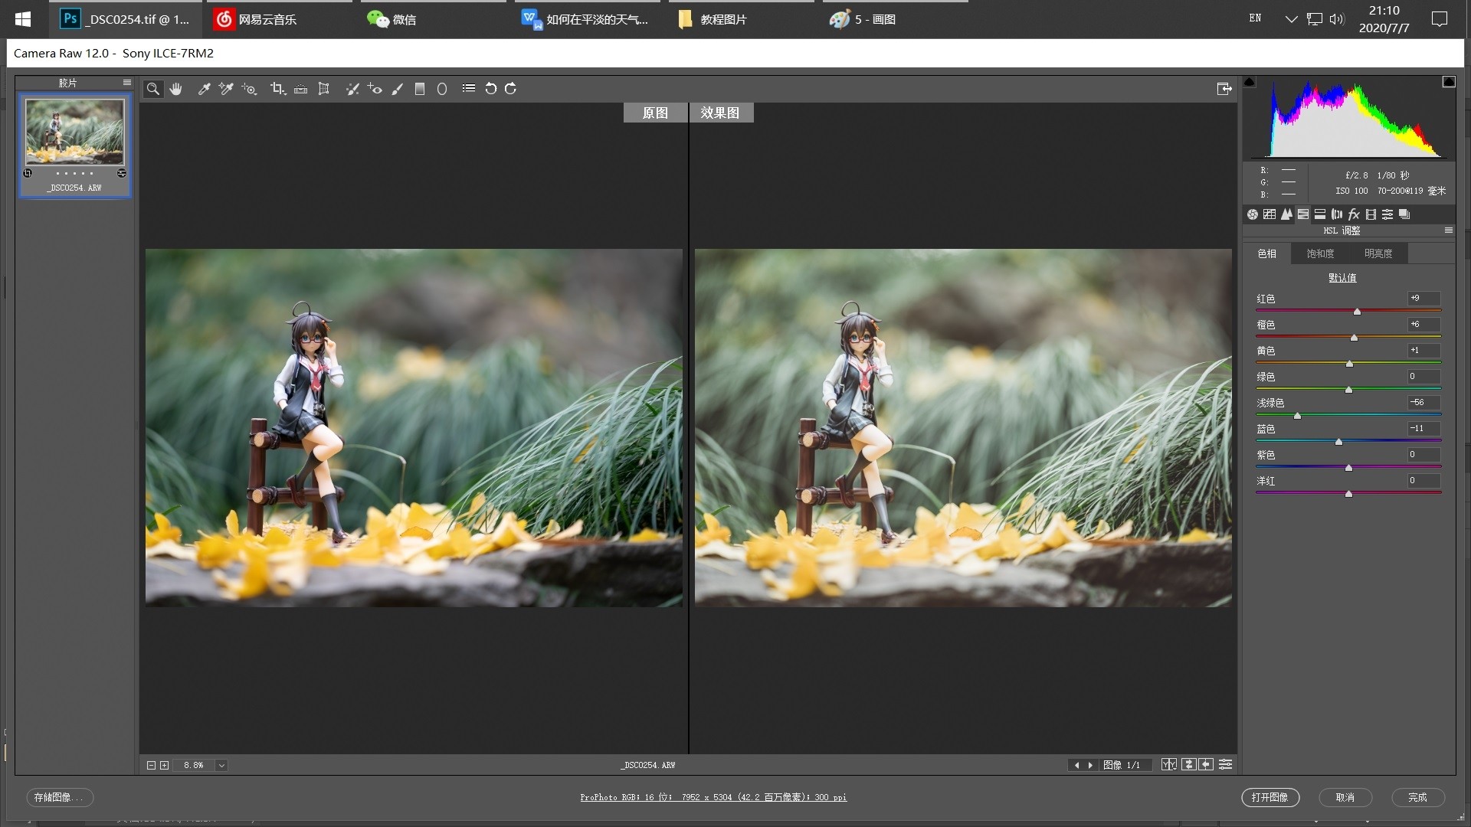Select the 效果图 view label
This screenshot has height=827, width=1471.
click(x=720, y=113)
